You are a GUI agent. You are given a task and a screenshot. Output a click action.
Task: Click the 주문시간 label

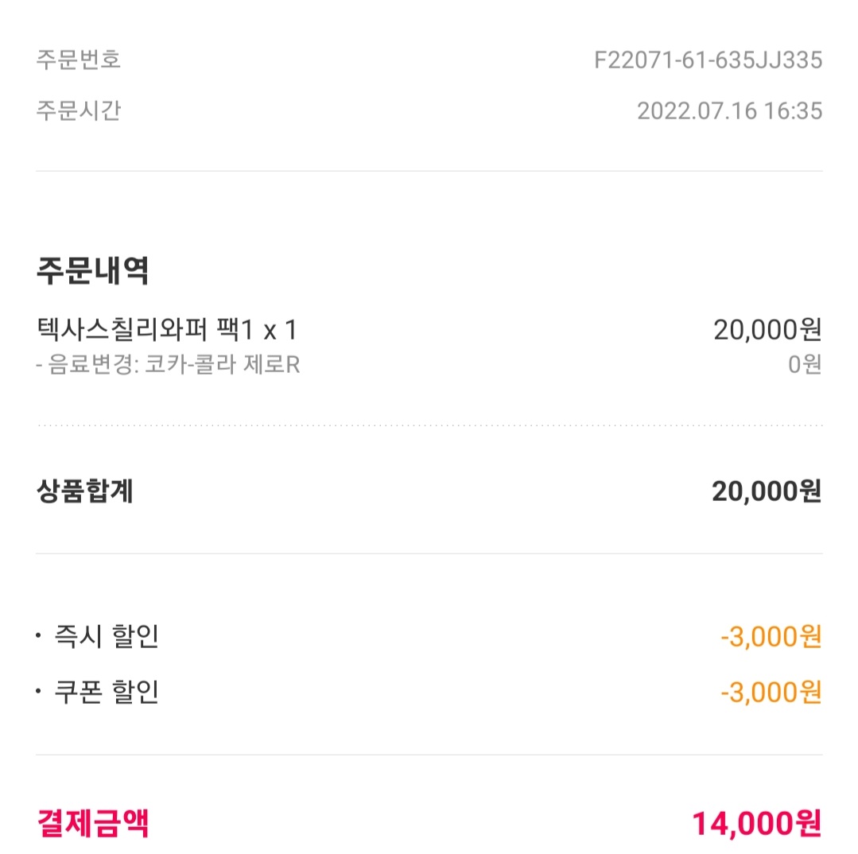(78, 110)
